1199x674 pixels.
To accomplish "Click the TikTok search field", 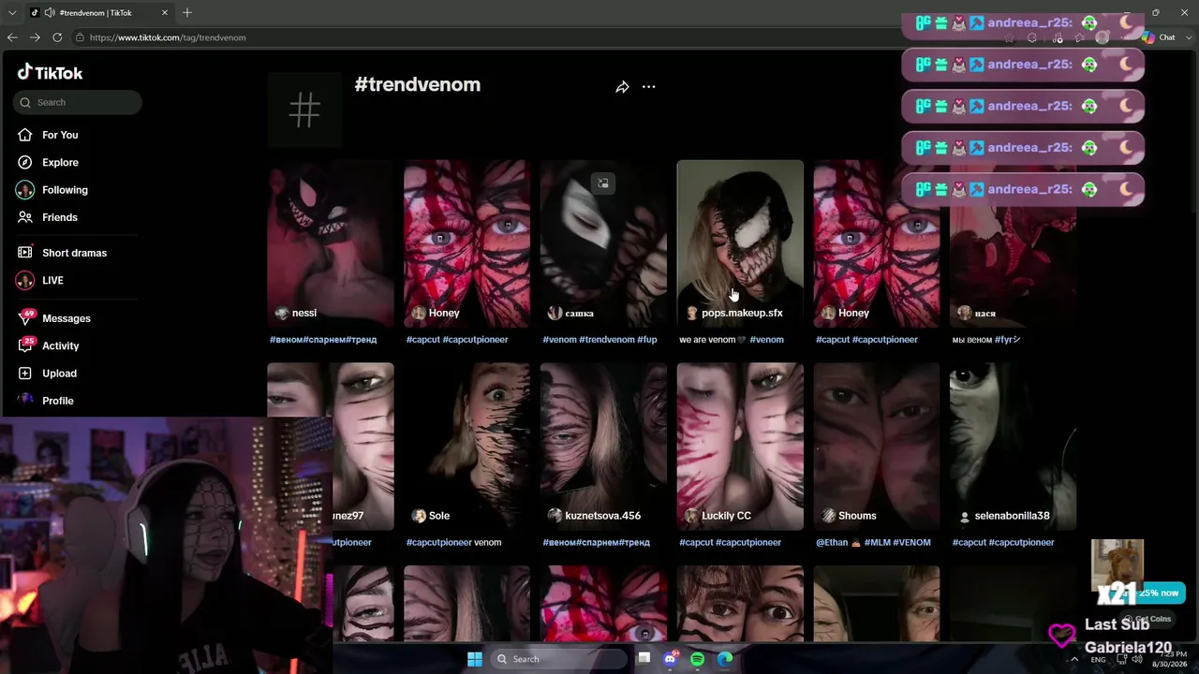I will tap(78, 102).
